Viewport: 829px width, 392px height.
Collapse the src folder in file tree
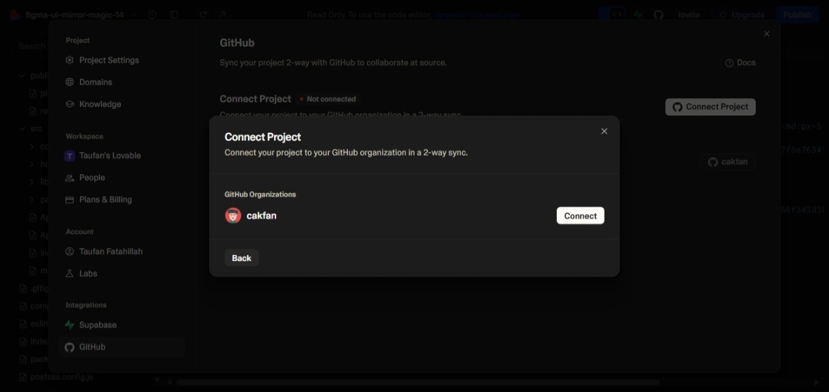(x=21, y=128)
